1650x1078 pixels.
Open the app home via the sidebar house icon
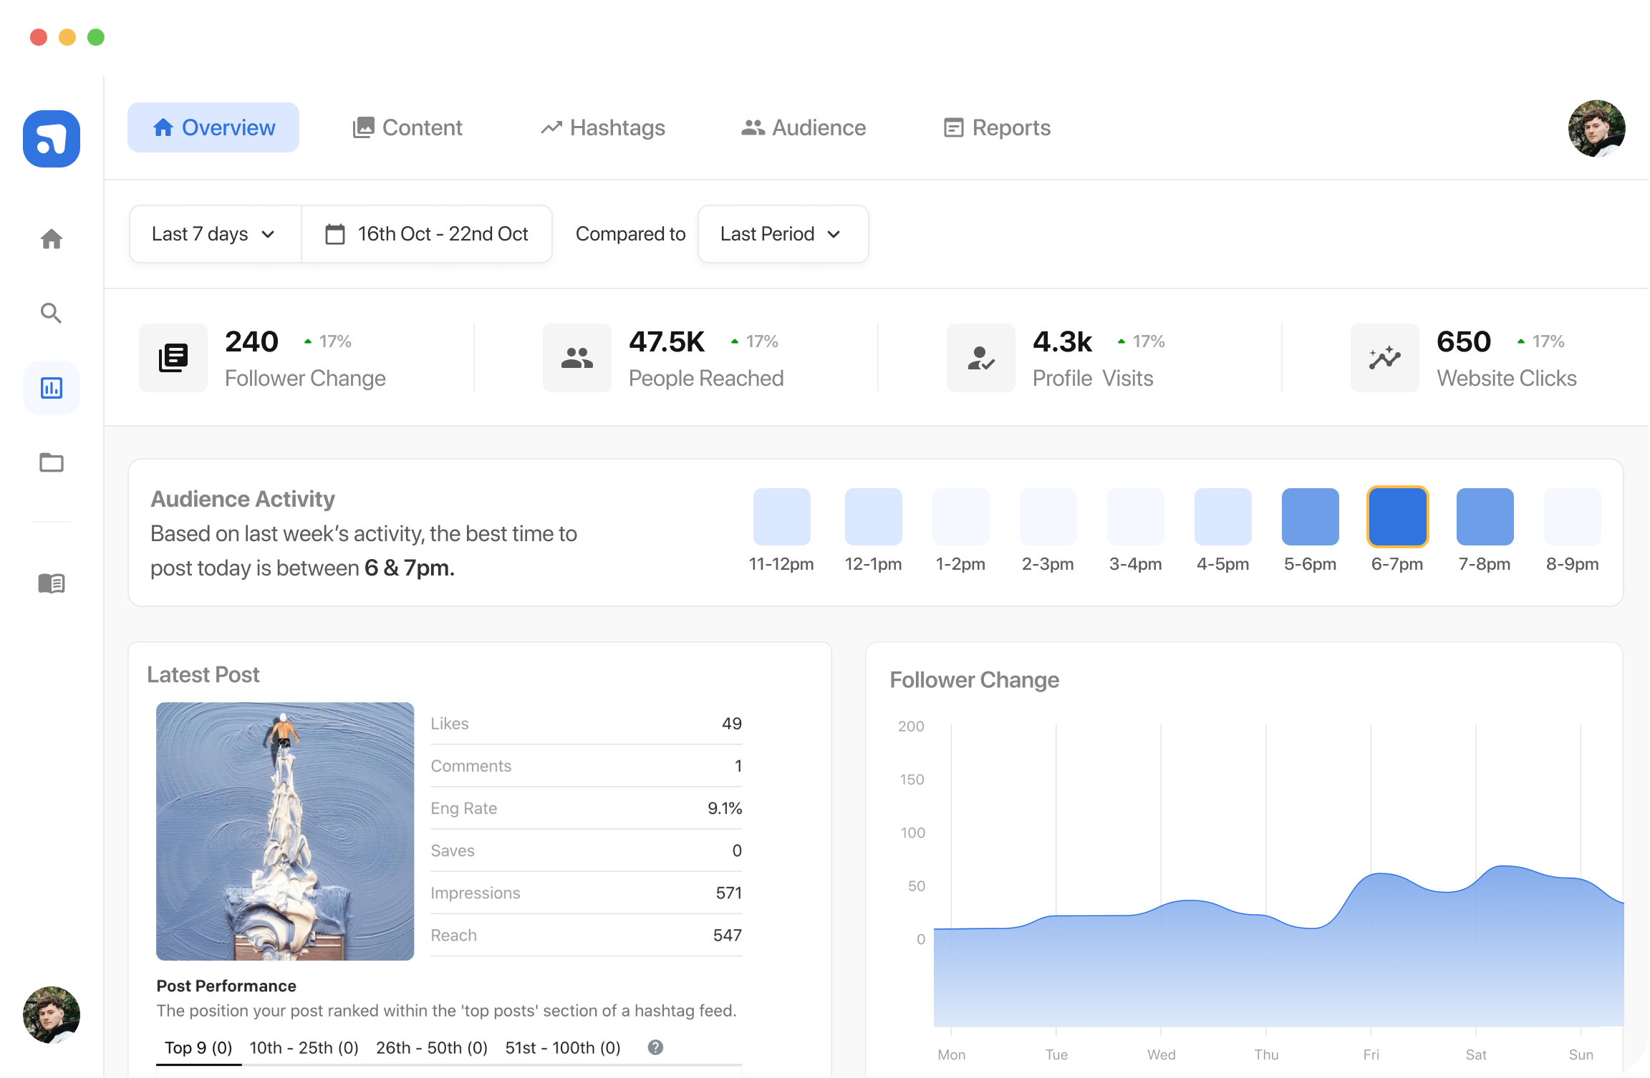(51, 239)
